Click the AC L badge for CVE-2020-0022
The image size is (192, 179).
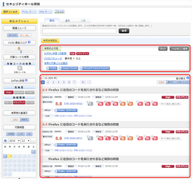click(108, 103)
